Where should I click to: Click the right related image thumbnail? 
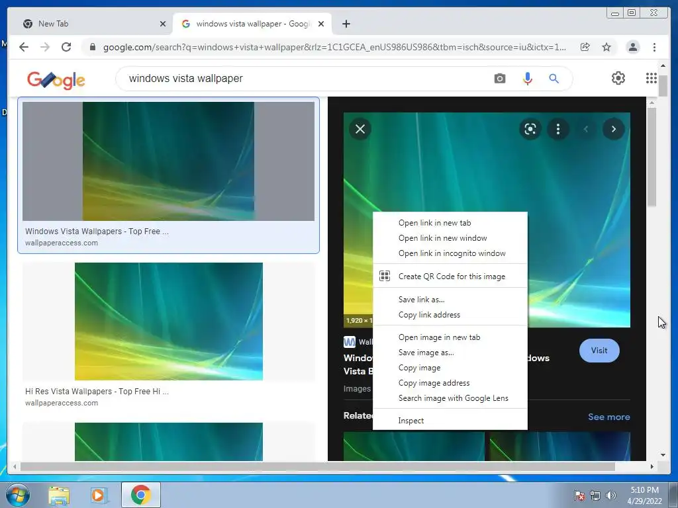coord(560,446)
